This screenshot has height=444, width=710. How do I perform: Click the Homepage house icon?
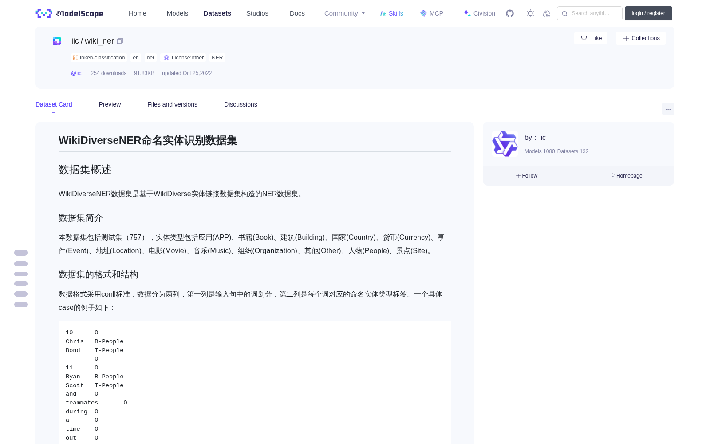pos(613,176)
